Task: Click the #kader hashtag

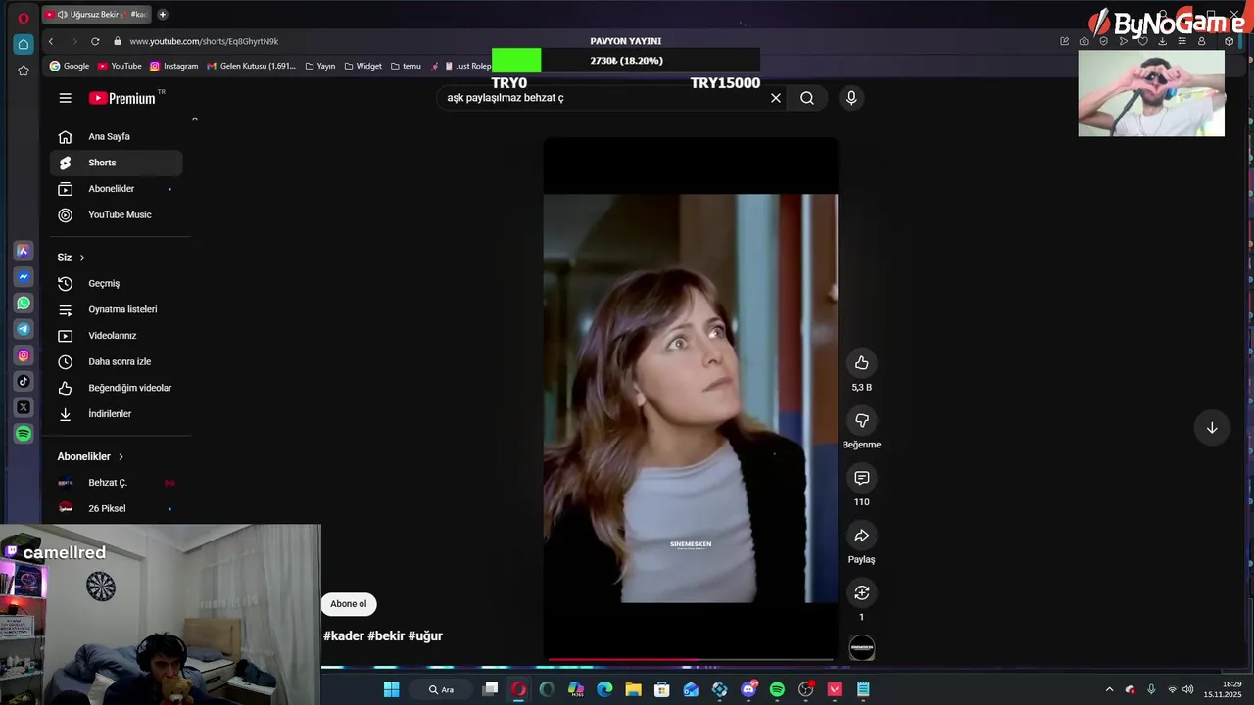Action: point(344,636)
